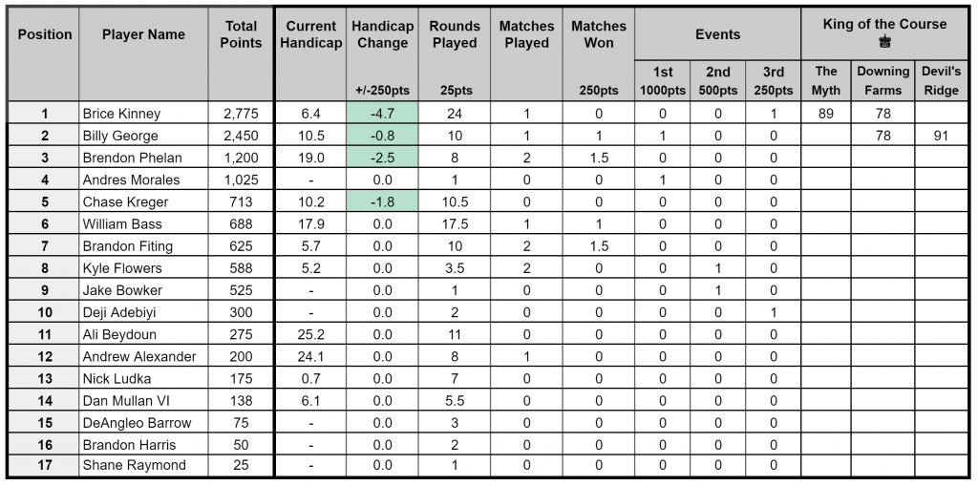Select Brice Kinney's green handicap change cell

pyautogui.click(x=382, y=114)
